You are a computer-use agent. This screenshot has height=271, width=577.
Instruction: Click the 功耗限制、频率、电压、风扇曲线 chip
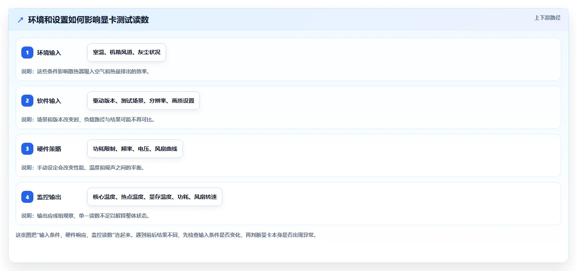[x=135, y=149]
